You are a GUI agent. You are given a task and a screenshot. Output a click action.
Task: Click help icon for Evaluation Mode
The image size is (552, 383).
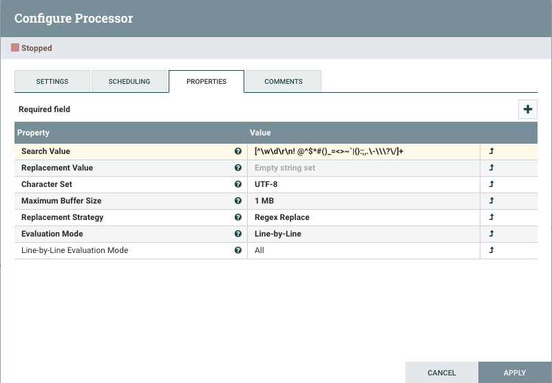(238, 234)
